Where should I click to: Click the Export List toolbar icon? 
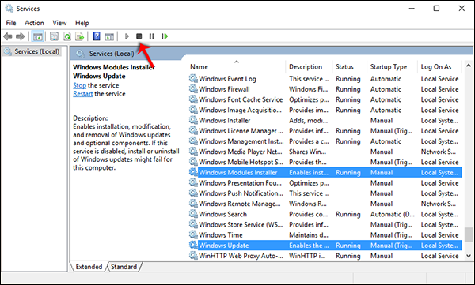tap(80, 36)
